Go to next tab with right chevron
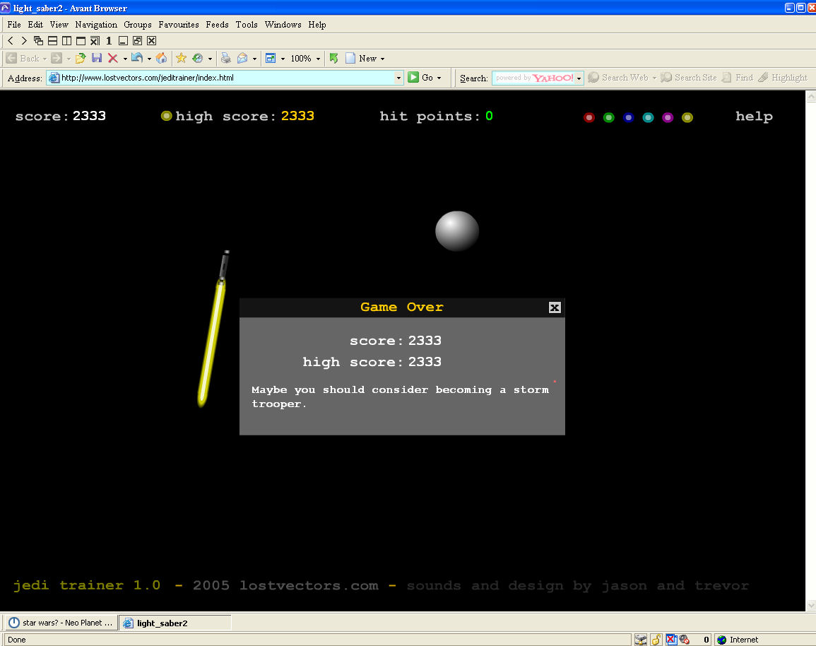816x646 pixels. click(x=24, y=40)
